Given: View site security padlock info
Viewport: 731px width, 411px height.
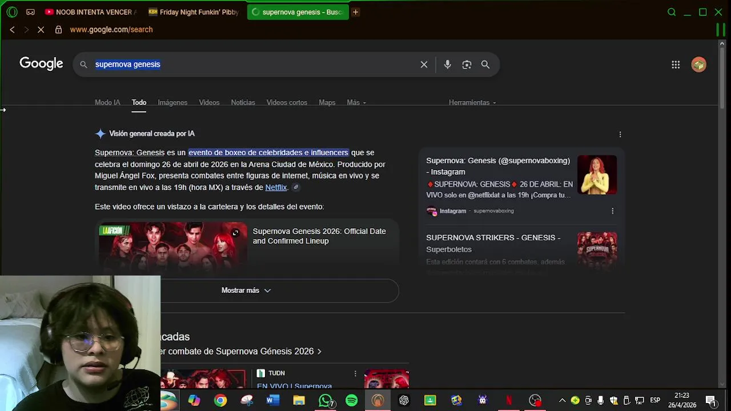Looking at the screenshot, I should pyautogui.click(x=58, y=30).
